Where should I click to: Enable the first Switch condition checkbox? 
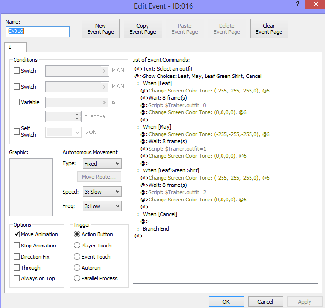pyautogui.click(x=17, y=71)
